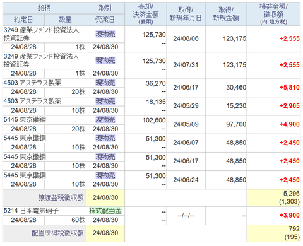Image resolution: width=303 pixels, height=246 pixels.
Task: Click 現物売 in the 24/08/06 acquisition row
Action: pyautogui.click(x=105, y=34)
